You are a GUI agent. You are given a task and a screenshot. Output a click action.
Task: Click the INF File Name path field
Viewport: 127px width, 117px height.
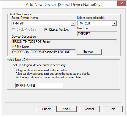(44, 52)
